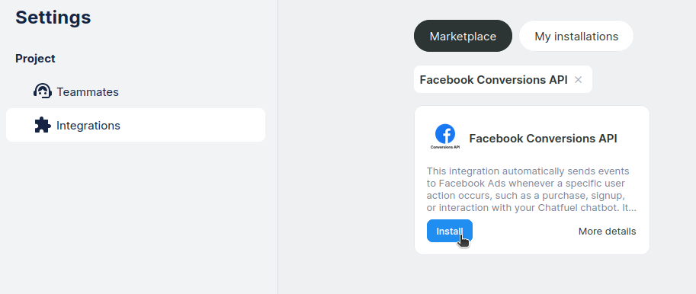Click the Integrations text label
This screenshot has height=294, width=696.
click(x=88, y=126)
